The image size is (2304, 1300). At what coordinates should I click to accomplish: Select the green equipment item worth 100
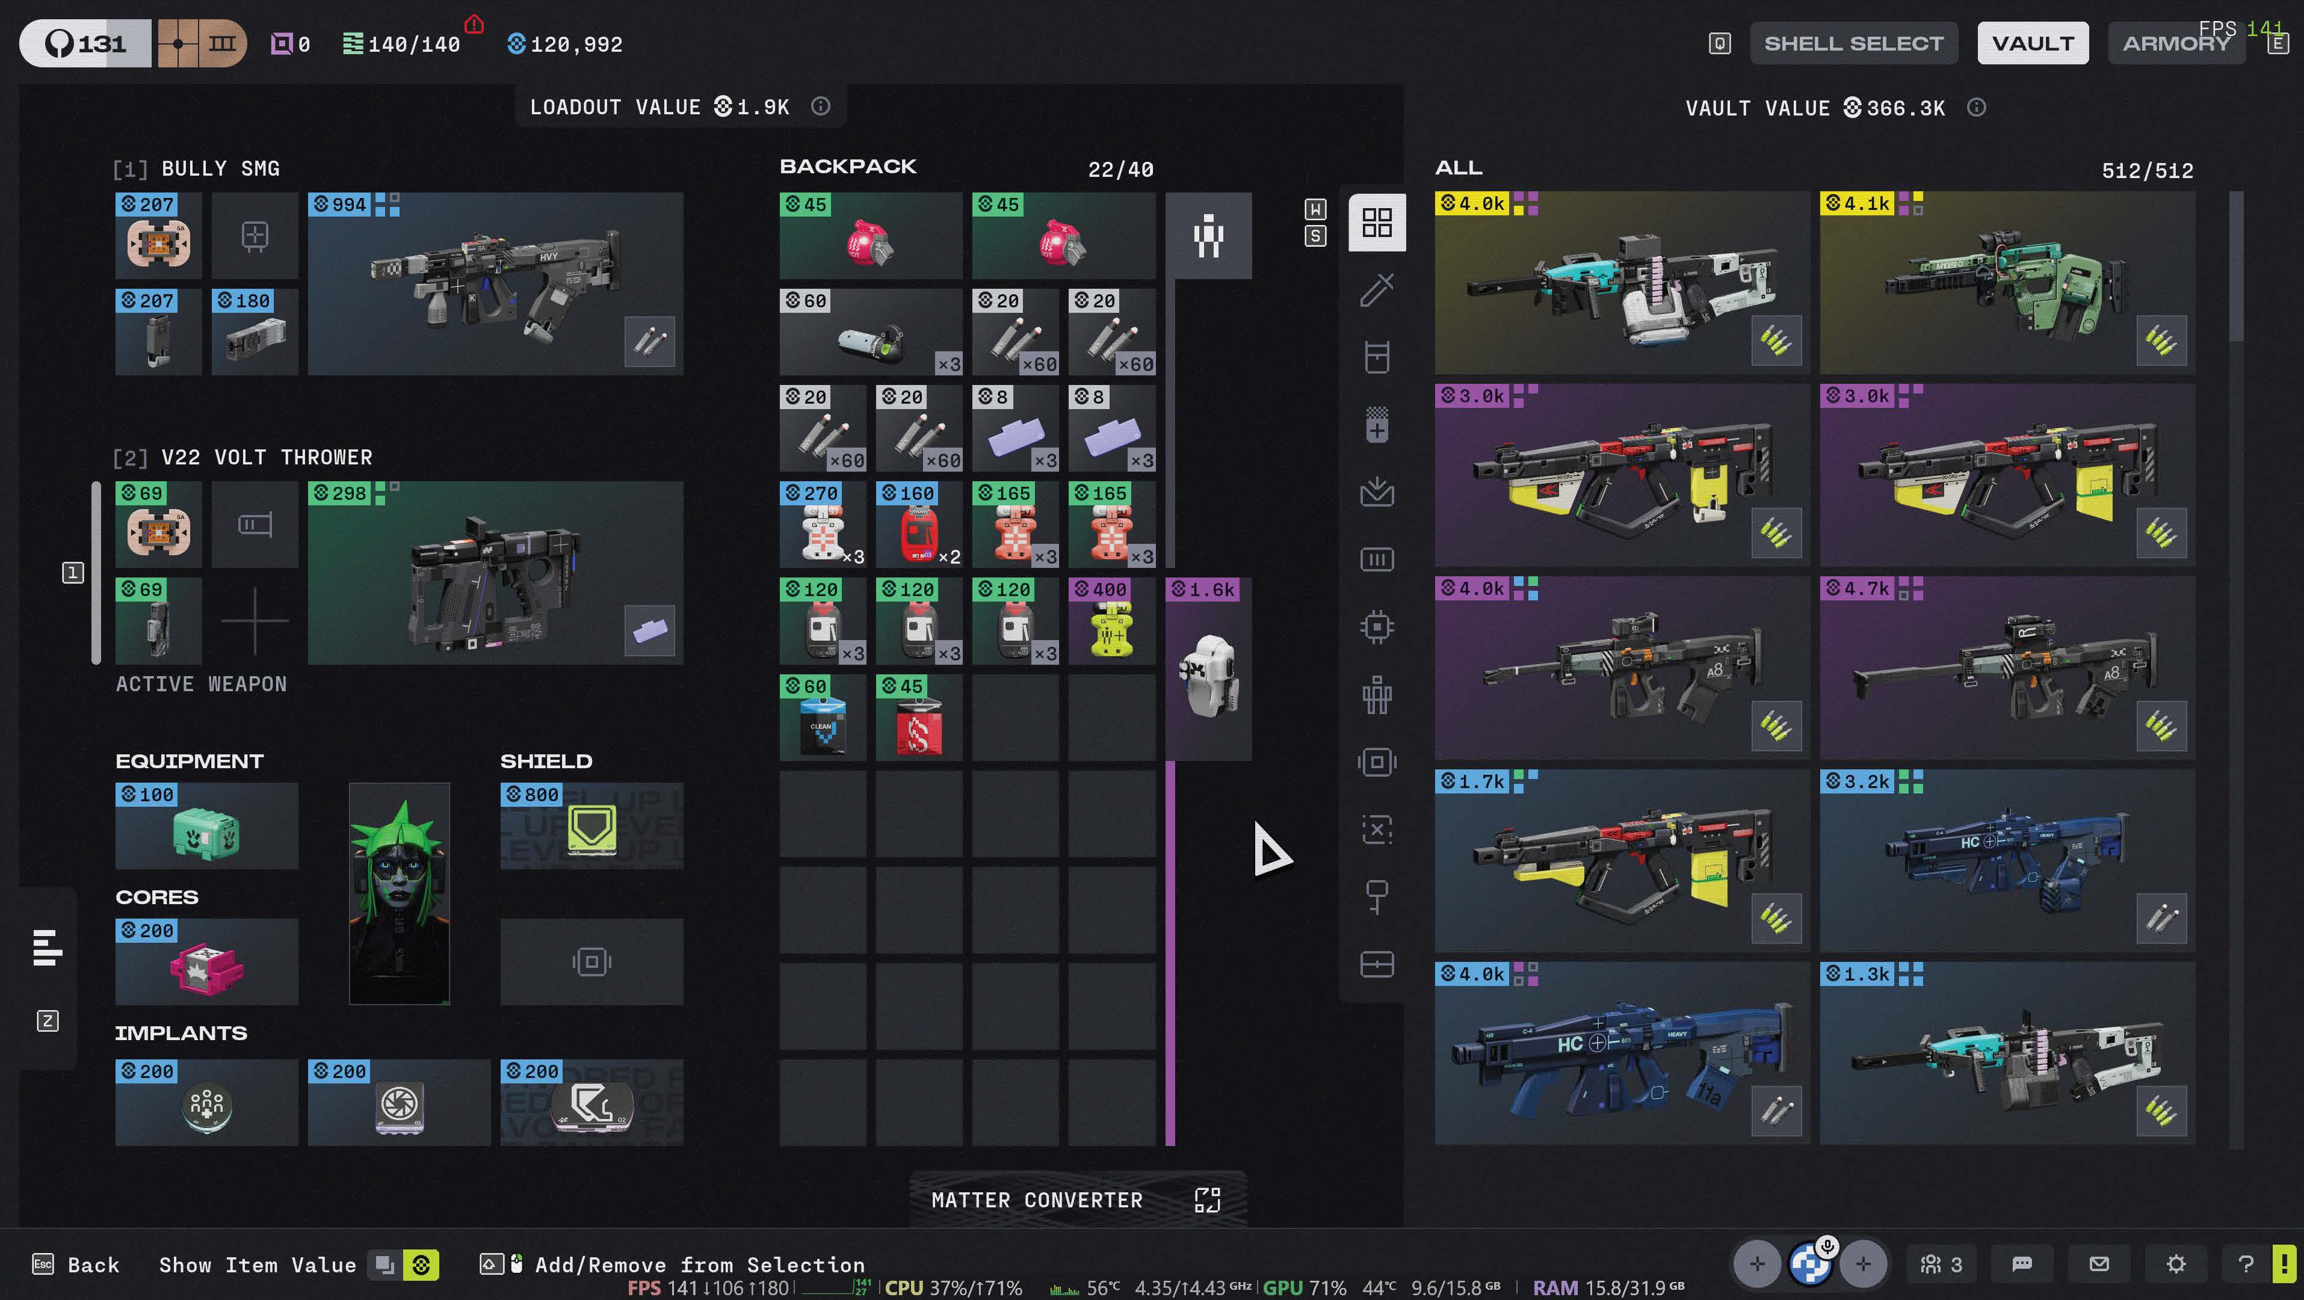(206, 826)
